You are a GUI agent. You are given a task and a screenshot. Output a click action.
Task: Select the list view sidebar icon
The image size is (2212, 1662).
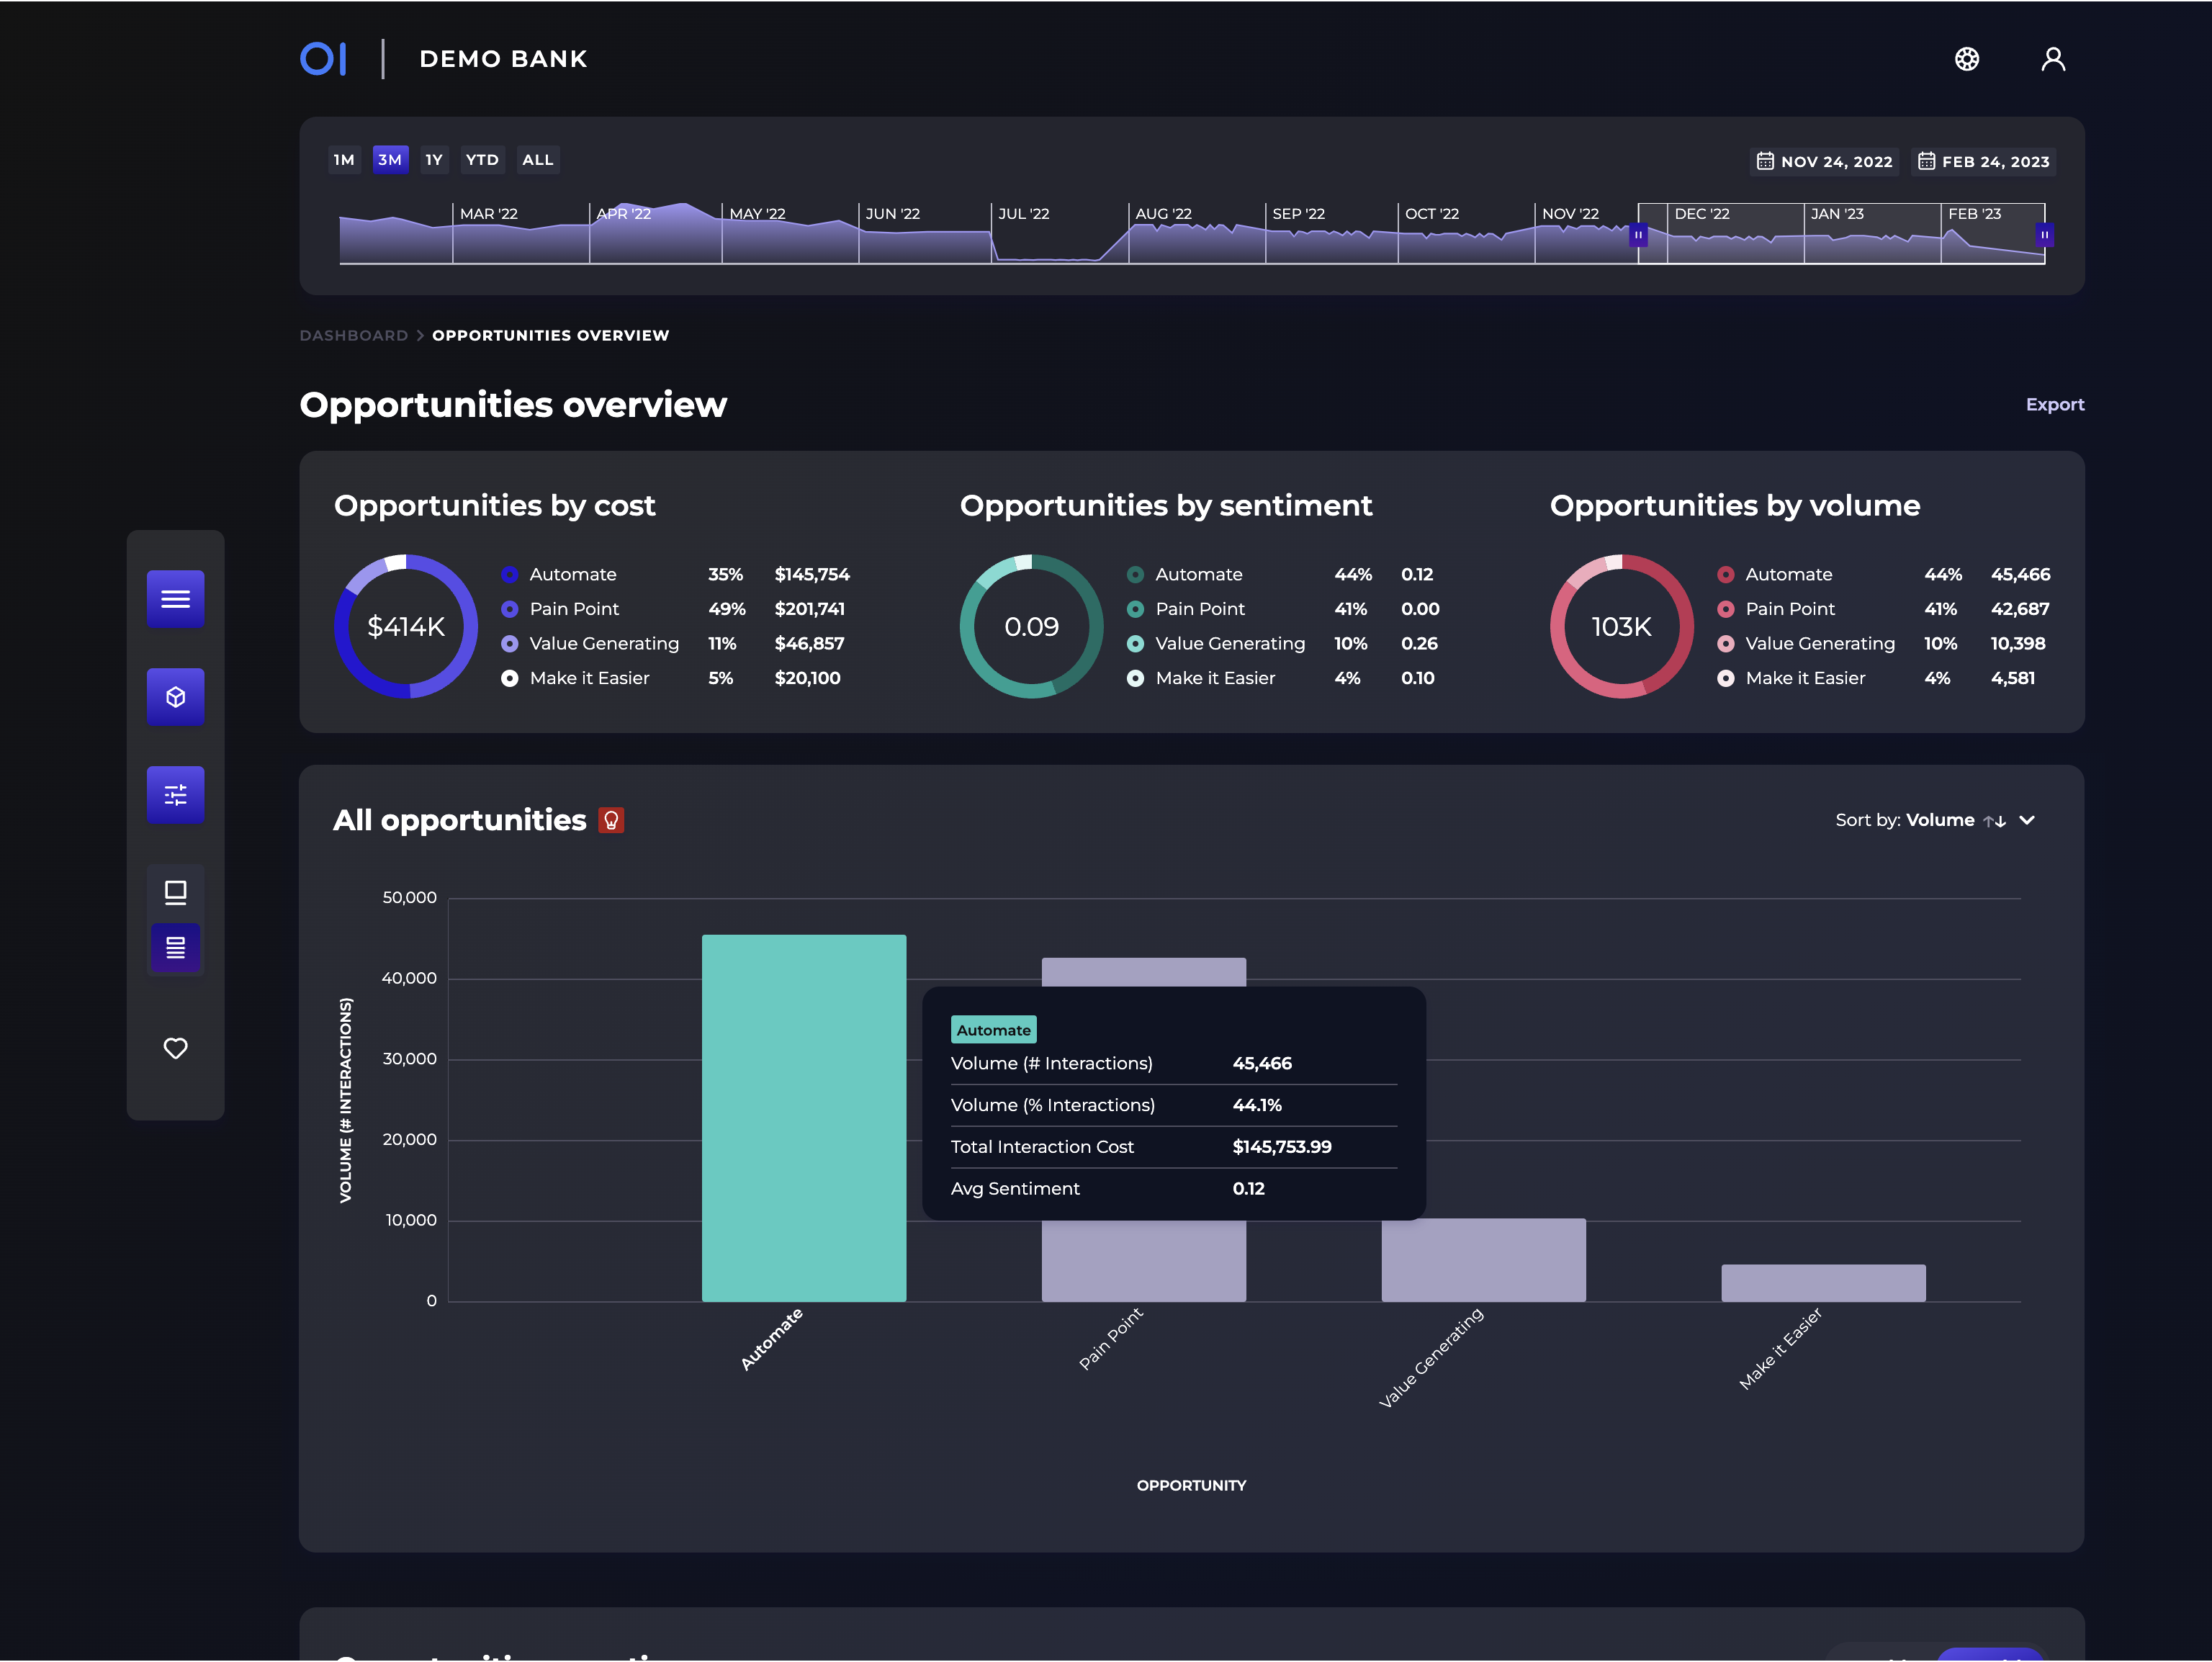click(176, 947)
